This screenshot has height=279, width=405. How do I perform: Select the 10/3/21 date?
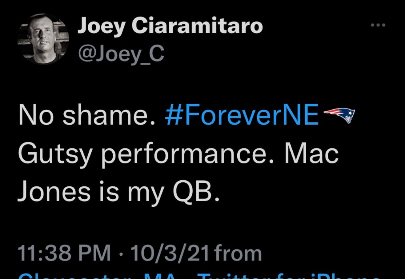click(x=170, y=253)
